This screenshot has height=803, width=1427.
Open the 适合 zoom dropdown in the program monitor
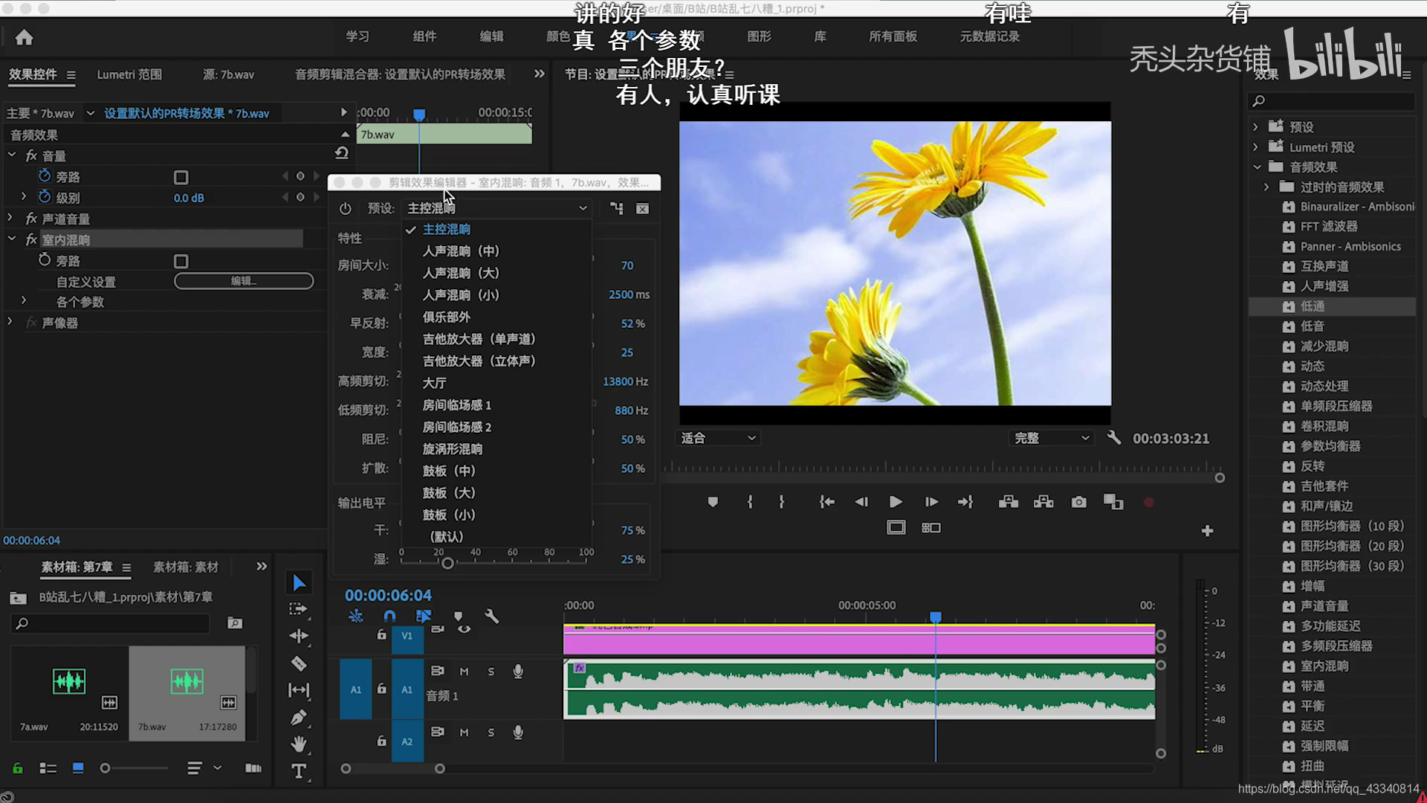pyautogui.click(x=716, y=438)
